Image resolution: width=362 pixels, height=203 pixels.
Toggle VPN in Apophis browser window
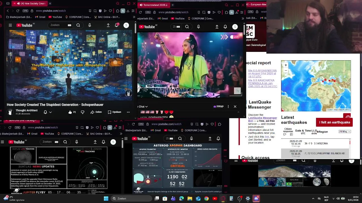coord(141,124)
